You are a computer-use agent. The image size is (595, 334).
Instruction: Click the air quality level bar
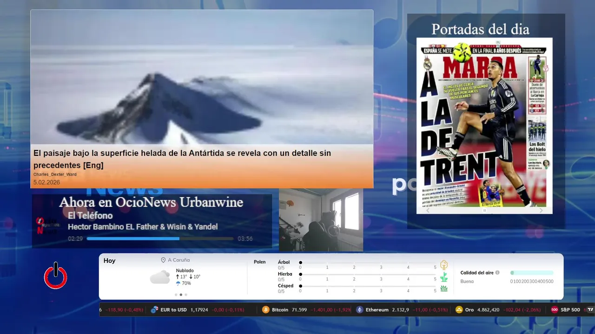[x=532, y=273]
